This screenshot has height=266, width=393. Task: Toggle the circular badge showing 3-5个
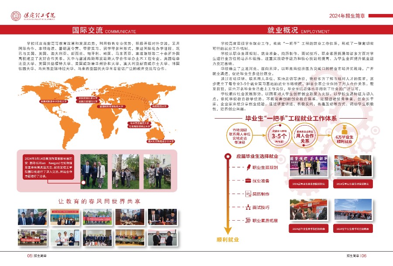pos(279,136)
